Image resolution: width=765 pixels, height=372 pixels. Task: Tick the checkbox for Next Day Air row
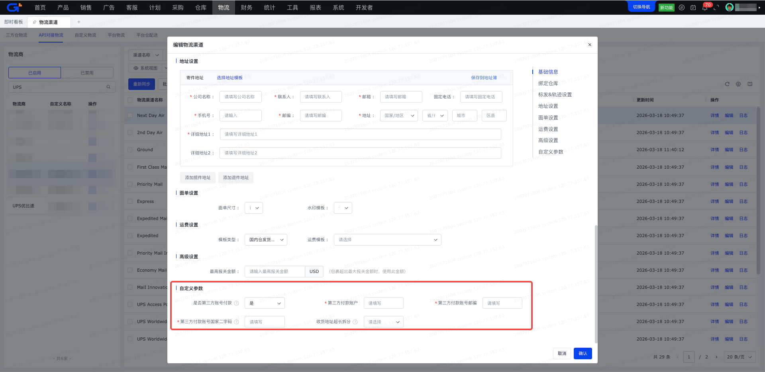tap(130, 115)
